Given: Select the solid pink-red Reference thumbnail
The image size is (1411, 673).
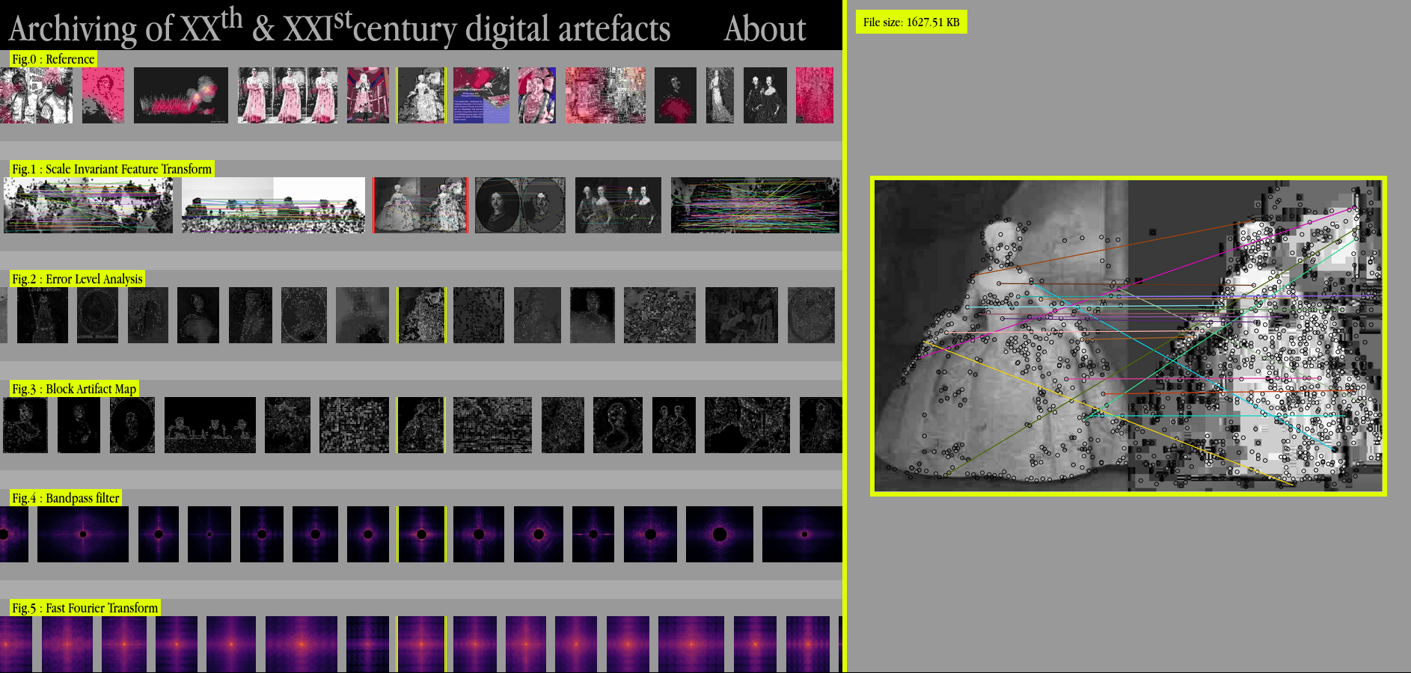Looking at the screenshot, I should coord(814,95).
